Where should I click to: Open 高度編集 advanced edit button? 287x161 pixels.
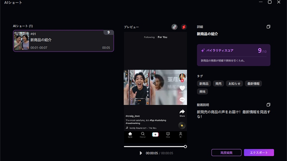pos(226,153)
